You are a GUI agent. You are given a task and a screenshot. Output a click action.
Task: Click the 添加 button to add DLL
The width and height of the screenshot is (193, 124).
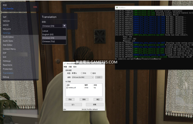pos(70,99)
